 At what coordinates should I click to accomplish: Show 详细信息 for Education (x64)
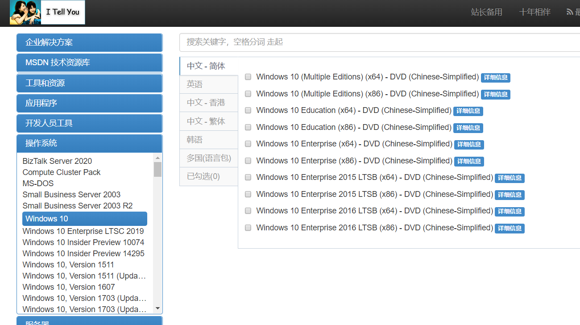pos(468,111)
